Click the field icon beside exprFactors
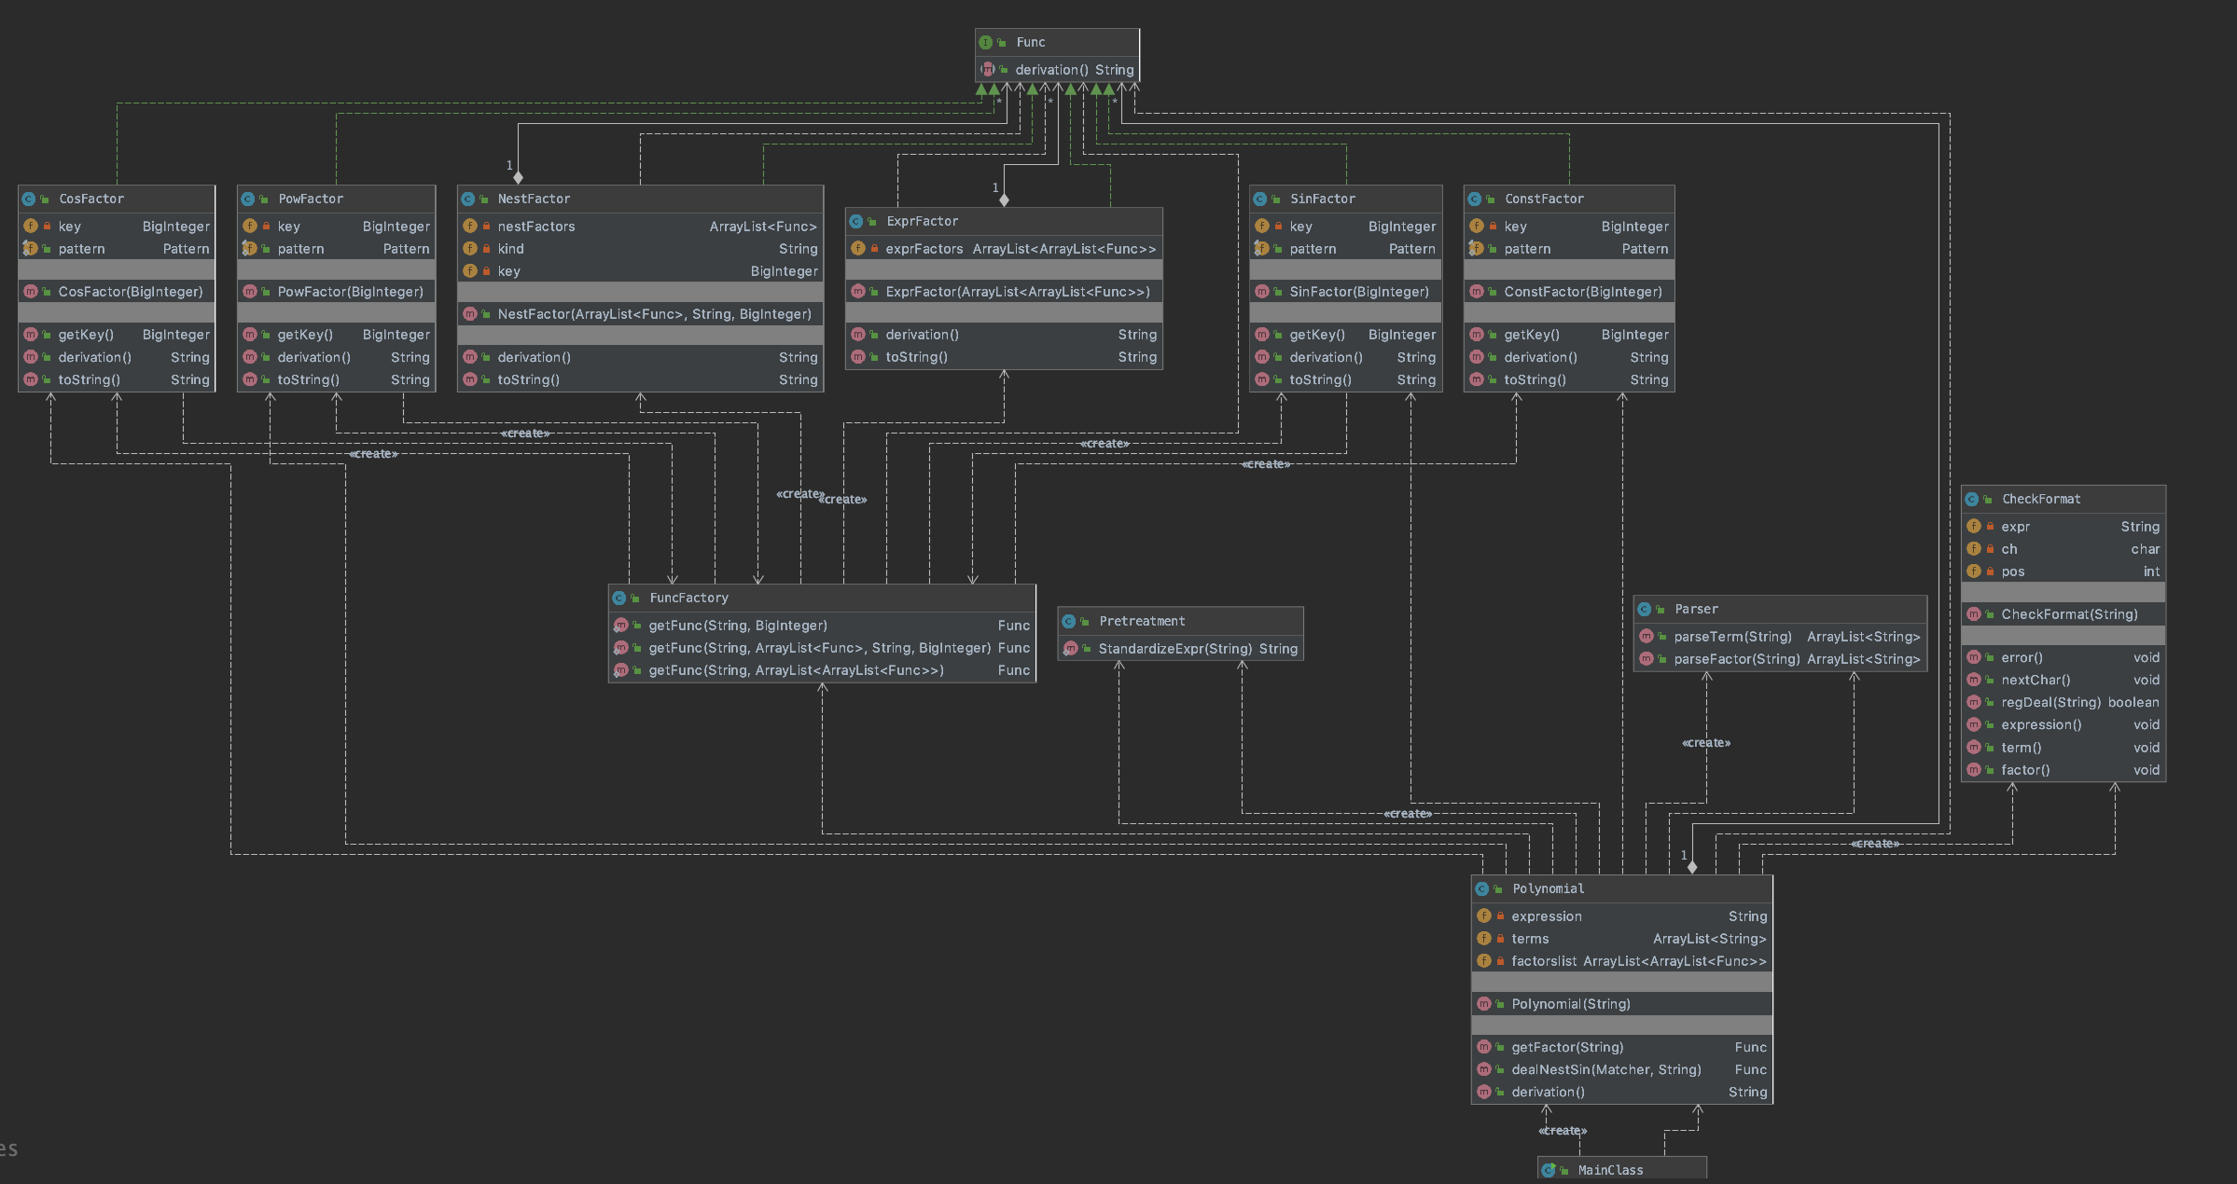This screenshot has height=1184, width=2237. 857,249
